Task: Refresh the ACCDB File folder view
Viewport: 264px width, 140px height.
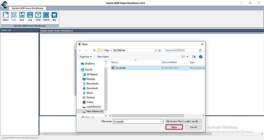Action: point(160,50)
